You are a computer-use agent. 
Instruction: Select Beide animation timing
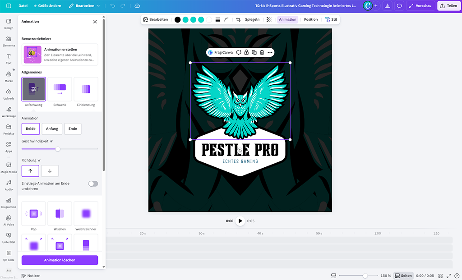31,129
